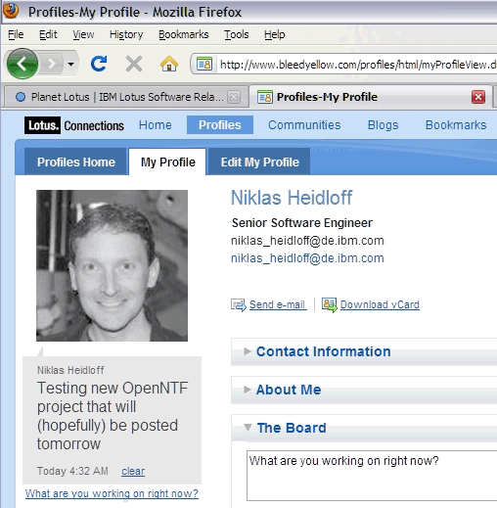Click the Planet Lotus tab favicon circle
The image size is (497, 508).
click(21, 97)
